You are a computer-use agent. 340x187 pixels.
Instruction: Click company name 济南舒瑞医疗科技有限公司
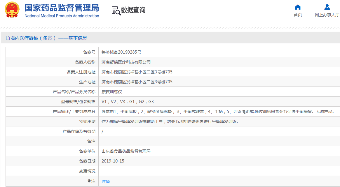[x=126, y=62]
